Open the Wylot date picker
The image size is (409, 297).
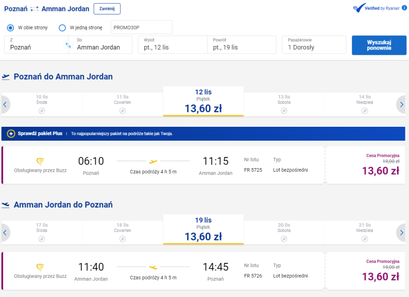click(x=171, y=44)
